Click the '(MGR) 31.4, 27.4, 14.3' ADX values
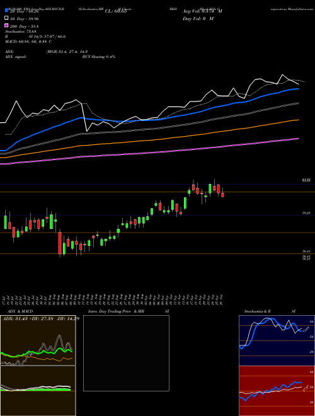 pyautogui.click(x=67, y=52)
